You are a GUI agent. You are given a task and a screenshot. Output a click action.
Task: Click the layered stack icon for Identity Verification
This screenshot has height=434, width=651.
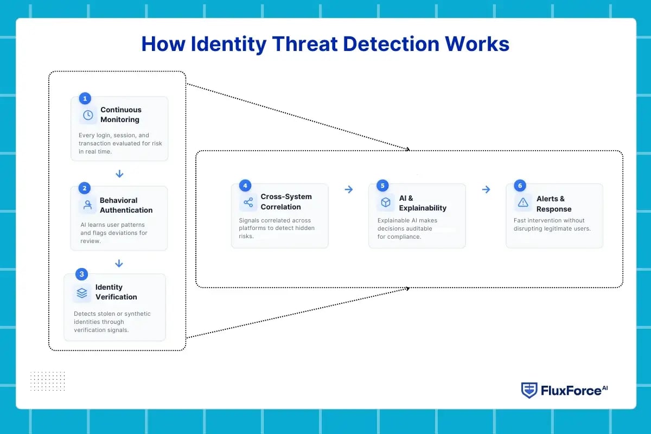pos(81,292)
